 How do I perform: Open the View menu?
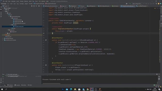tap(9, 1)
